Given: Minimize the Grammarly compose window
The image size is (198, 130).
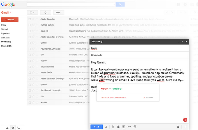Looking at the screenshot, I should (178, 42).
